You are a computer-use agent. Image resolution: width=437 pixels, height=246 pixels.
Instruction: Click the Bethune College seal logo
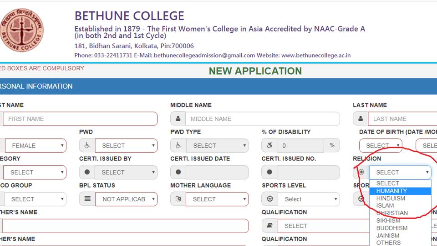coord(22,30)
